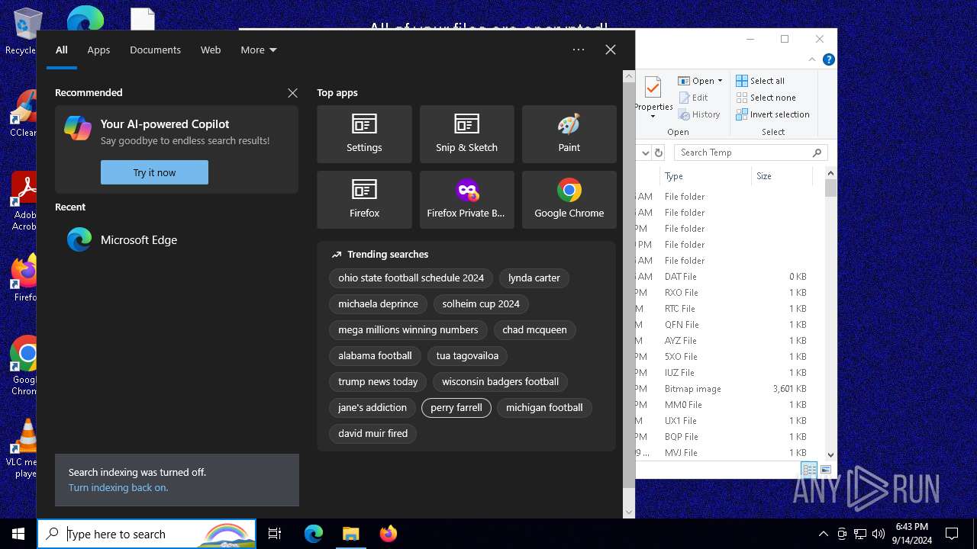Launch Snip & Sketch tile
Screen dimensions: 977x549
coord(466,134)
